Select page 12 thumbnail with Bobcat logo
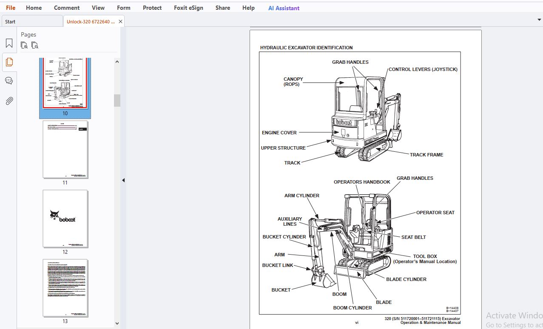 click(x=65, y=219)
